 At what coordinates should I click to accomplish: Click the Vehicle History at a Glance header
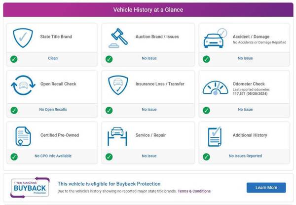pyautogui.click(x=148, y=10)
